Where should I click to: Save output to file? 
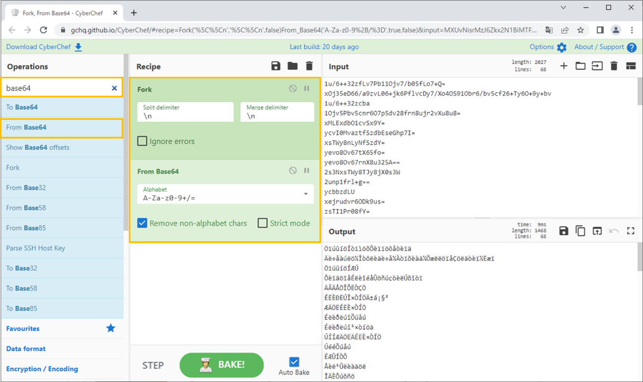point(564,231)
